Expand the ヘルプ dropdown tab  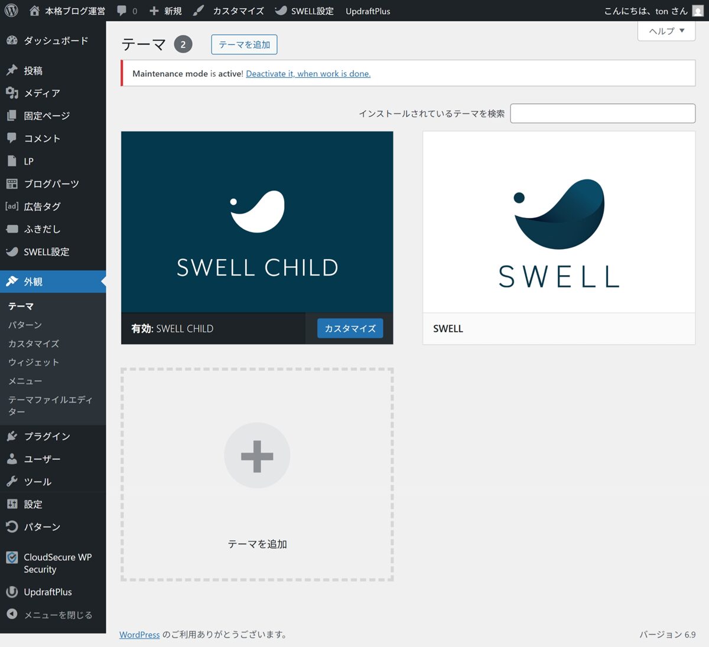tap(666, 31)
